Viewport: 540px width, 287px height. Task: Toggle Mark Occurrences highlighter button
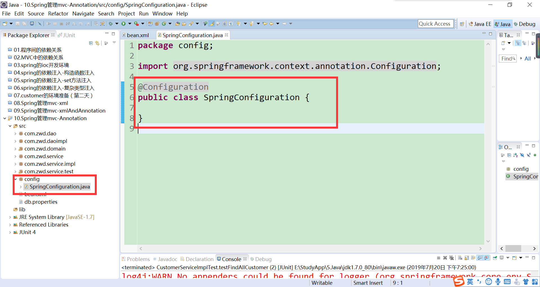(x=211, y=24)
